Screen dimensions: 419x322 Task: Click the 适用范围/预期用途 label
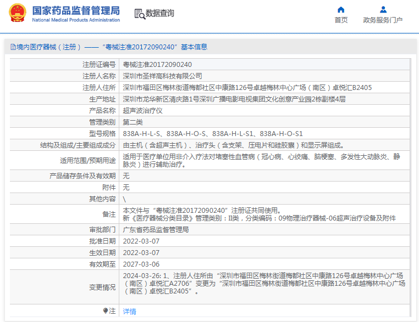[x=87, y=161]
